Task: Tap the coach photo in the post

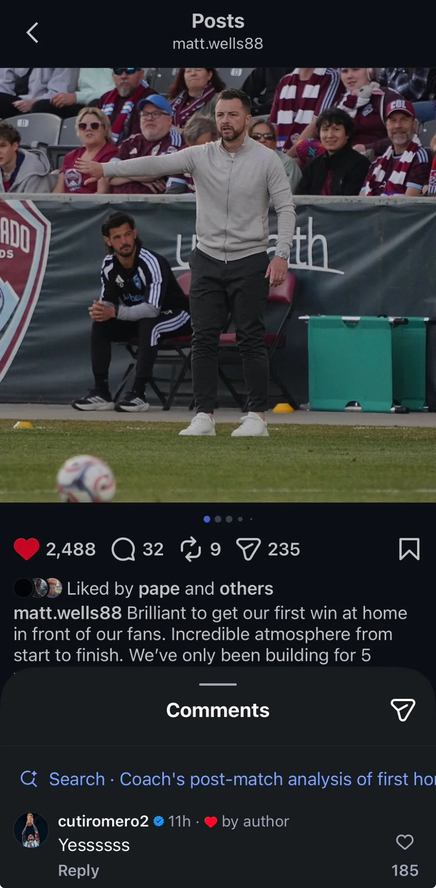Action: 218,285
